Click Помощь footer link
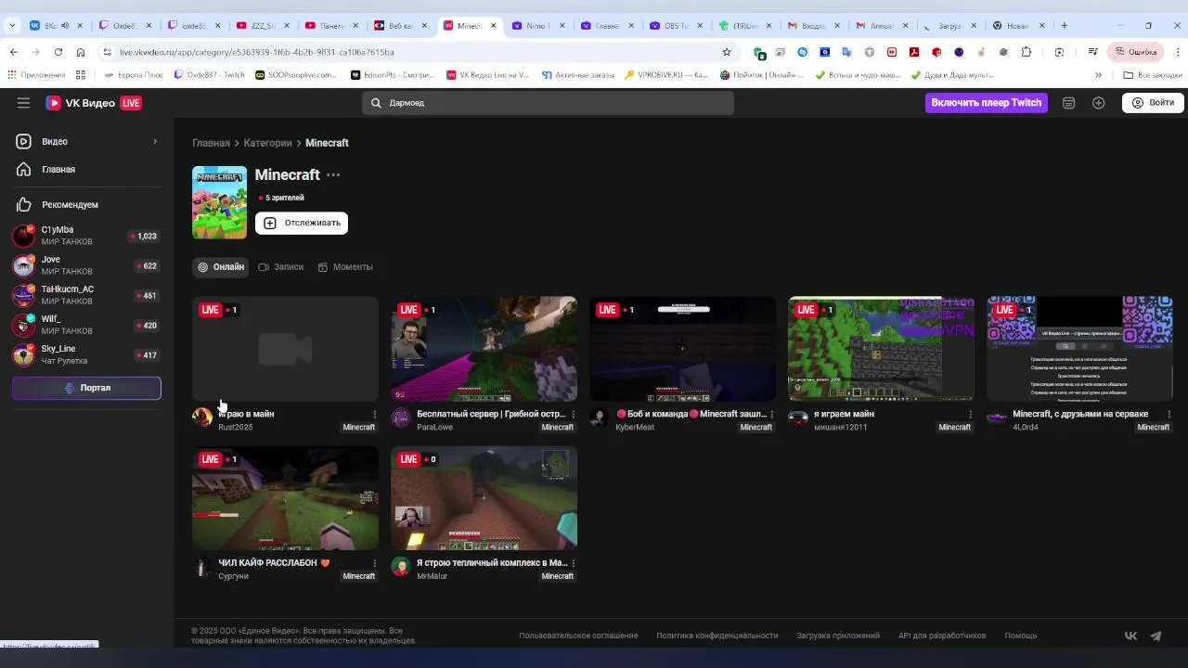Image resolution: width=1188 pixels, height=668 pixels. coord(1021,636)
